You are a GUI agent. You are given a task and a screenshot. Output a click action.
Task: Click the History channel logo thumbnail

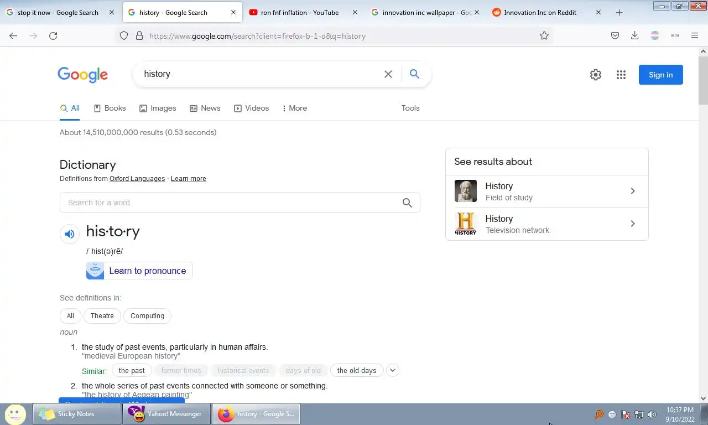point(466,224)
